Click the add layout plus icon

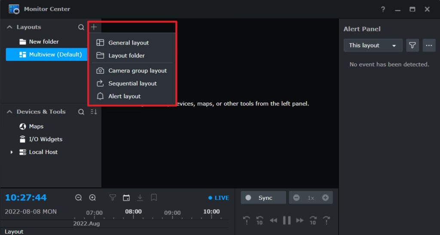[94, 27]
